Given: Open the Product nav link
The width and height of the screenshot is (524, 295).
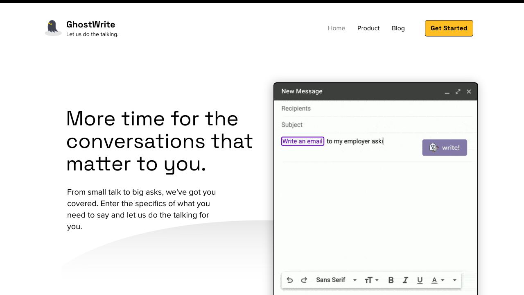Looking at the screenshot, I should 368,28.
